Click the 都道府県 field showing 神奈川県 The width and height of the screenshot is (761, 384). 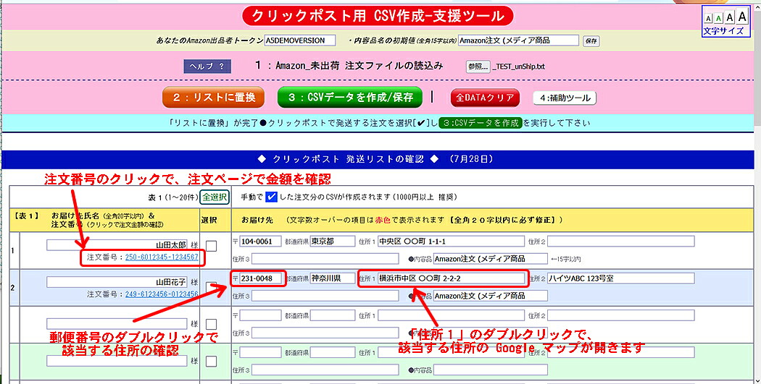pos(333,278)
